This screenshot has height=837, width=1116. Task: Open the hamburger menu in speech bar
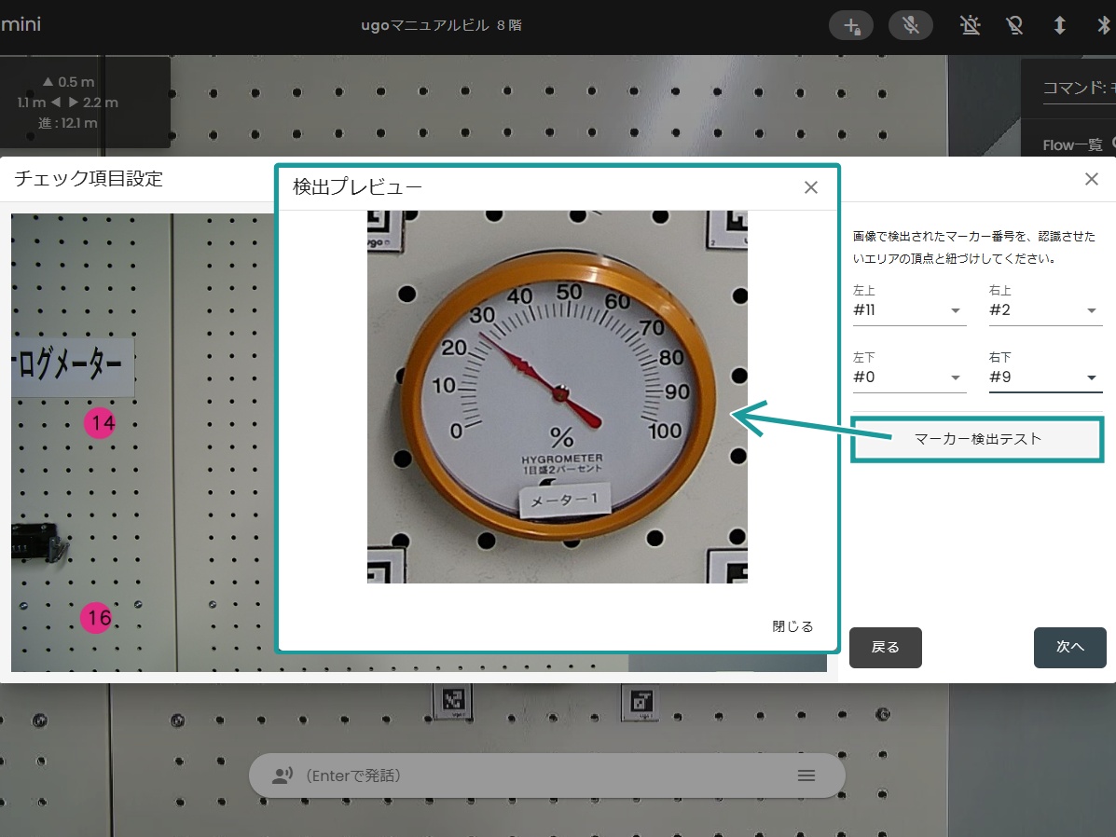[806, 775]
